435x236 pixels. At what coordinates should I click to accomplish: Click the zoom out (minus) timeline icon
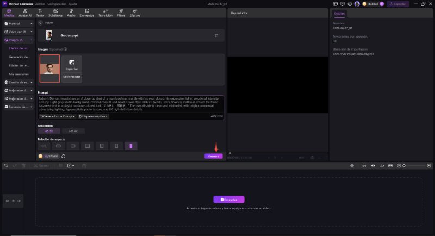pyautogui.click(x=399, y=165)
